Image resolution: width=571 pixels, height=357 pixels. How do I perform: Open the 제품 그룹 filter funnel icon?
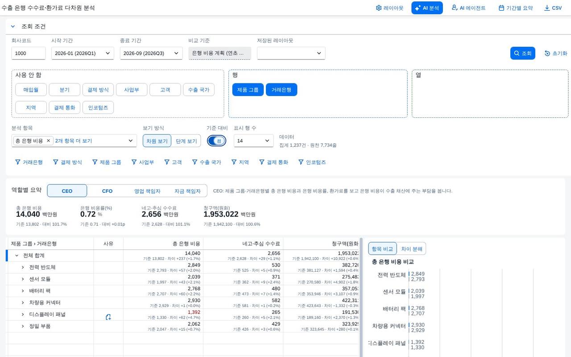[95, 162]
